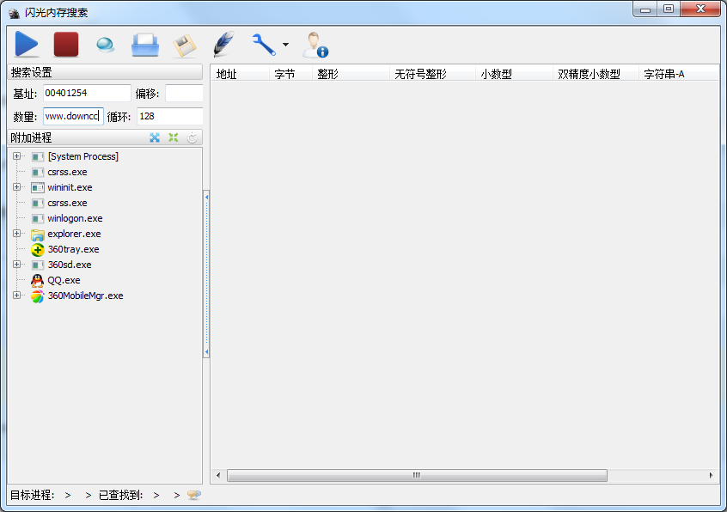Expand the explorer.exe process node
Viewport: 727px width, 512px height.
16,234
